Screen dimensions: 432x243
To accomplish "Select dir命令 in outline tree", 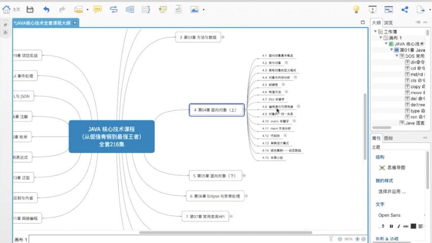I will (415, 62).
